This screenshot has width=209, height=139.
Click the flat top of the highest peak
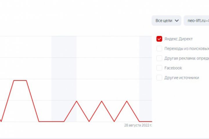[20, 80]
